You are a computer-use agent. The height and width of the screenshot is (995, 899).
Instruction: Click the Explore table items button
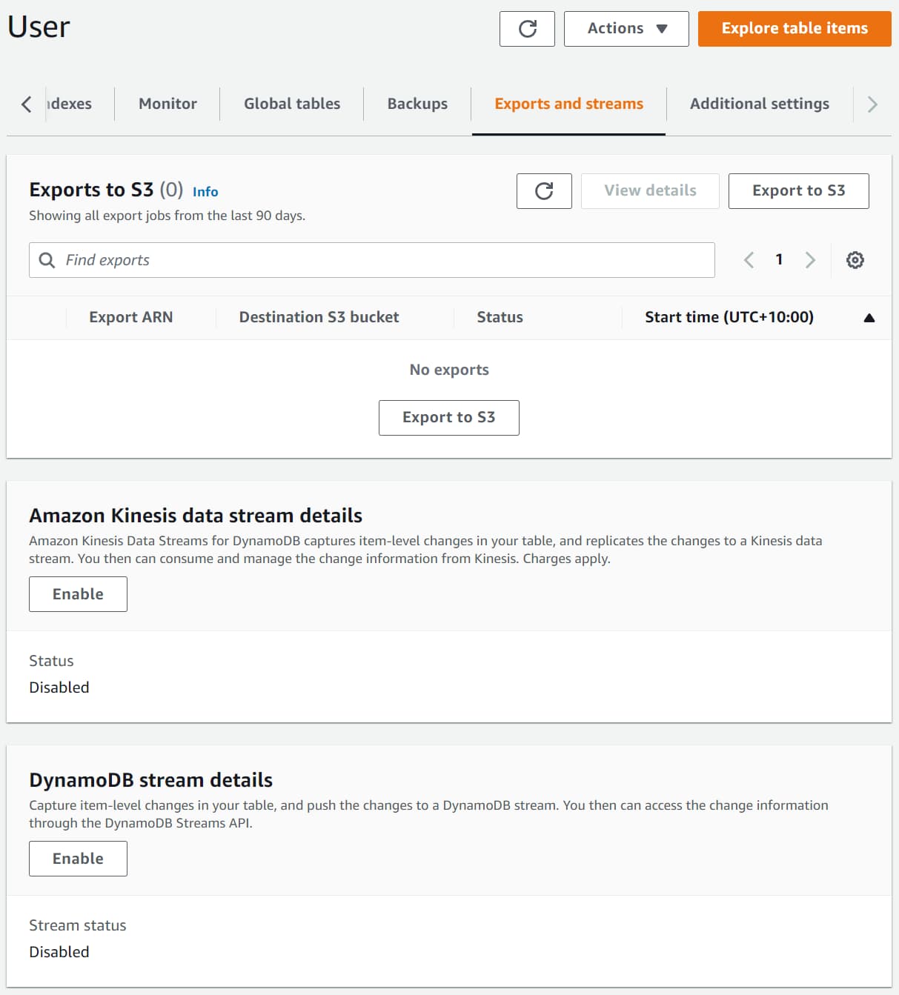794,29
